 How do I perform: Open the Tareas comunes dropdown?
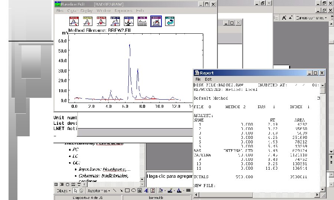click(x=311, y=18)
